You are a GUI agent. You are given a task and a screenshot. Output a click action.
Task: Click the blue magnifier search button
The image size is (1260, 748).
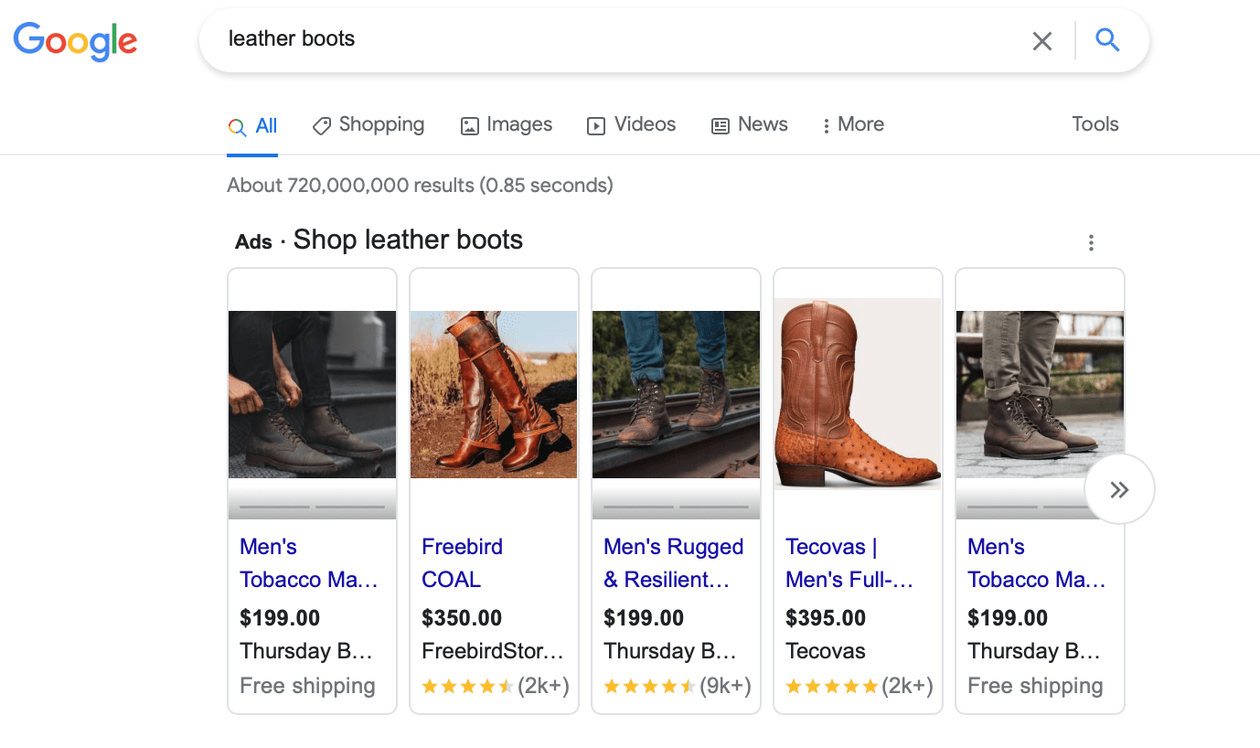[1107, 39]
